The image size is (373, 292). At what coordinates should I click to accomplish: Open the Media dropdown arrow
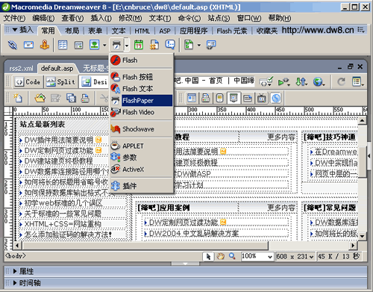point(127,46)
